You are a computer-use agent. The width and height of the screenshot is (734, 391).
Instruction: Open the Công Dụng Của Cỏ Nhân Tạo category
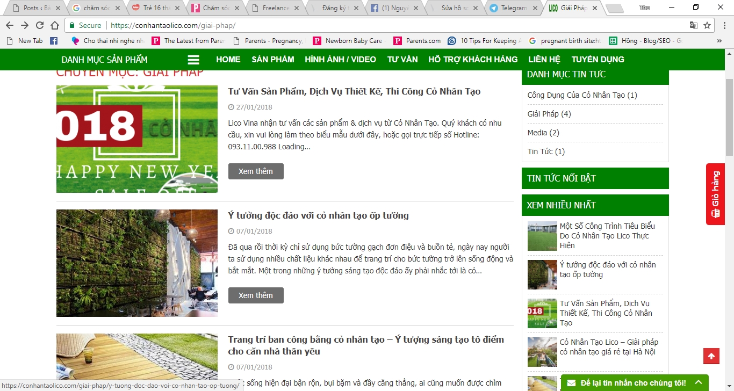(x=582, y=95)
